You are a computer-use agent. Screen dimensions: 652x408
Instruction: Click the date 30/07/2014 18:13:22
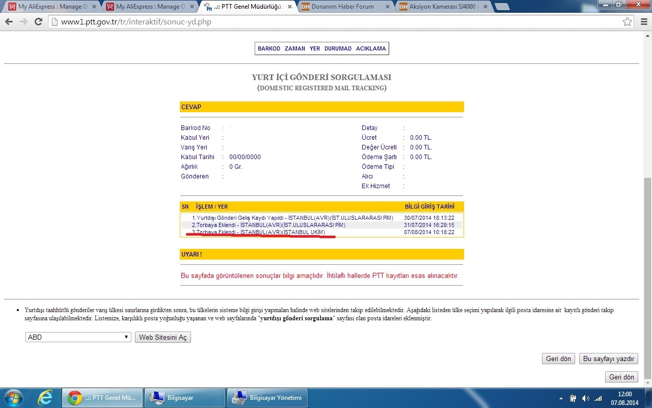click(429, 218)
